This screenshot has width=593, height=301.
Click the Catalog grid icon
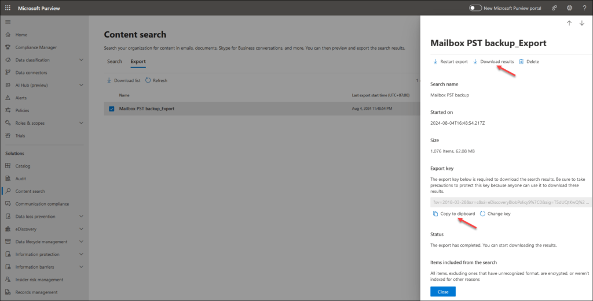pos(8,166)
